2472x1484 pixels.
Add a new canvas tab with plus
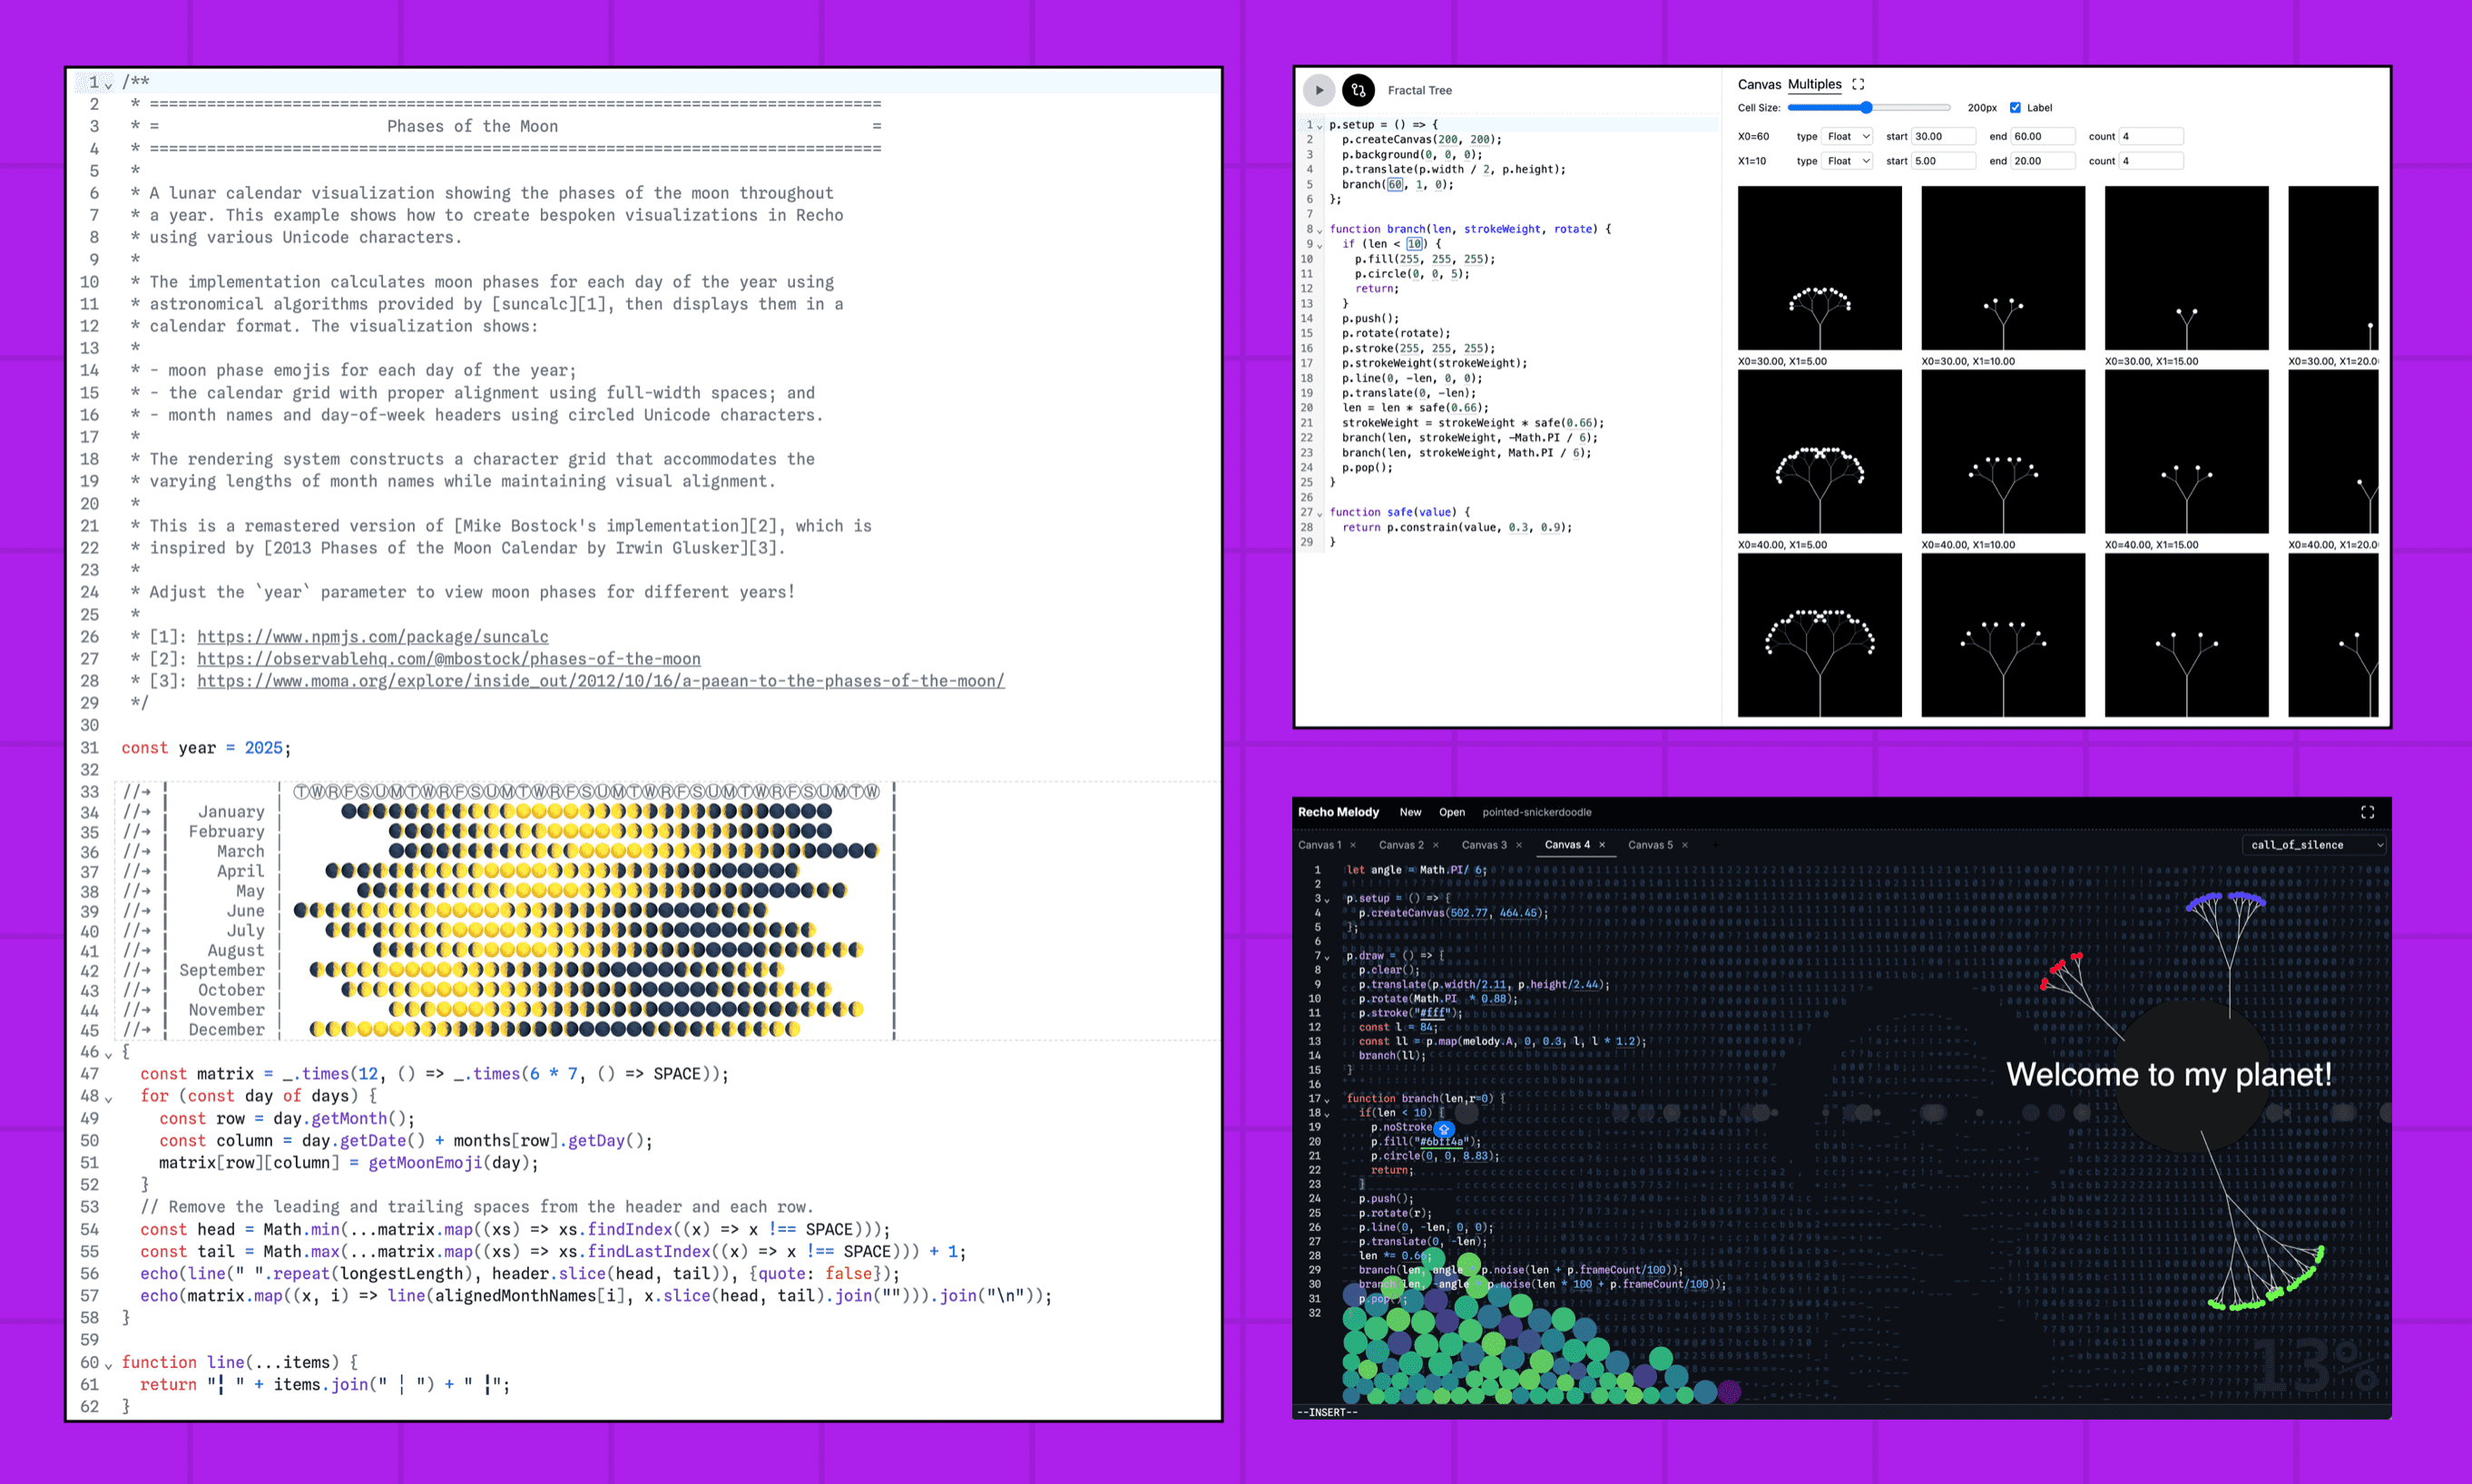pos(1716,845)
